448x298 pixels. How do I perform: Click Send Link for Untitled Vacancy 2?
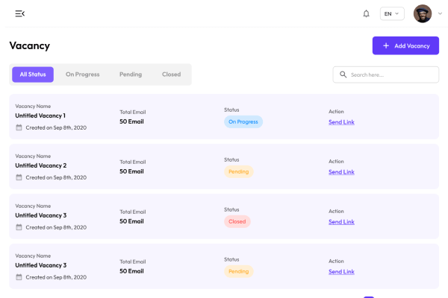point(341,171)
